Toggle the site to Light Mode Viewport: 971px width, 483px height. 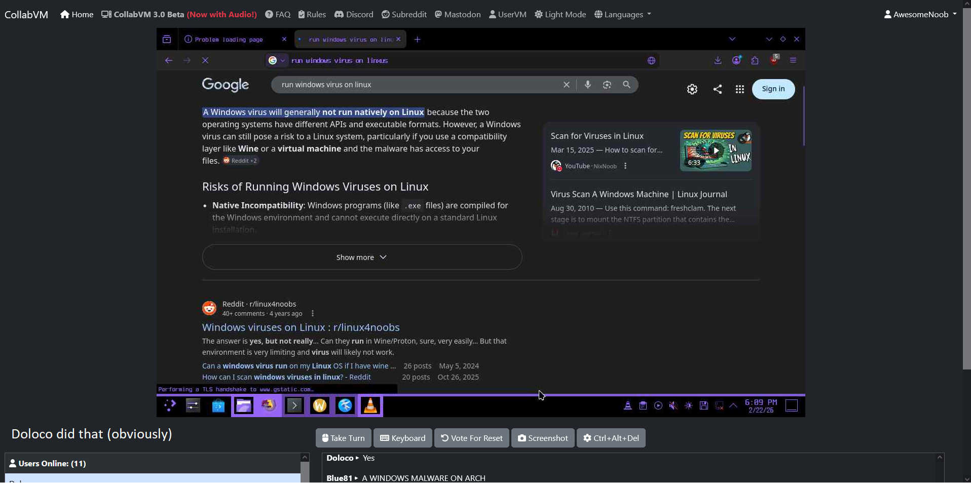560,14
